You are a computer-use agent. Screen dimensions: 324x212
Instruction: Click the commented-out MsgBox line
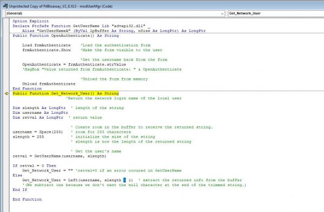point(102,70)
